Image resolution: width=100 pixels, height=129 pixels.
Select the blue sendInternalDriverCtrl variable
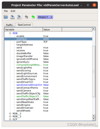coord(29,85)
